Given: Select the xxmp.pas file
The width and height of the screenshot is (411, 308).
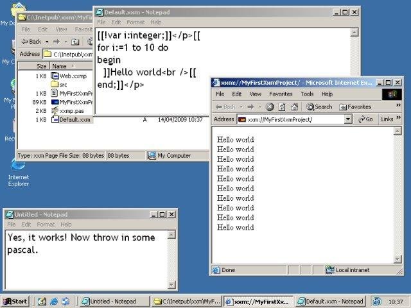Looking at the screenshot, I should coord(67,111).
